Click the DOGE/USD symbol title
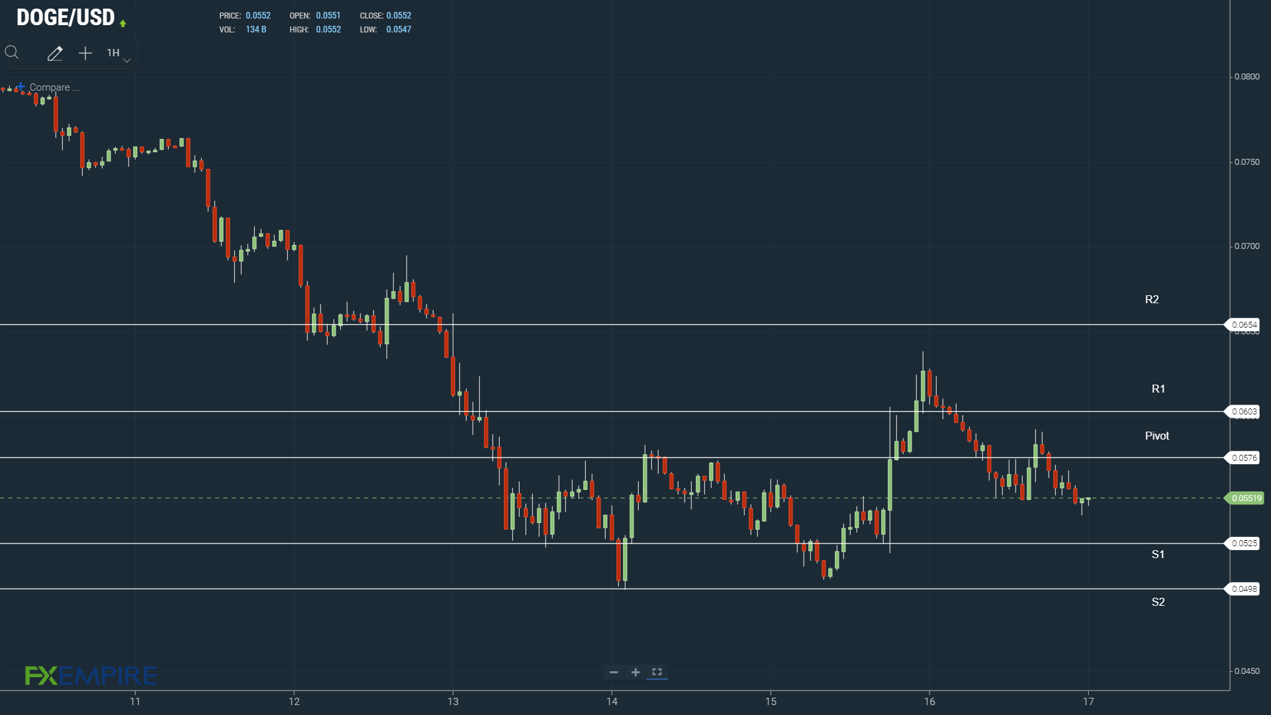The image size is (1271, 715). [x=66, y=18]
